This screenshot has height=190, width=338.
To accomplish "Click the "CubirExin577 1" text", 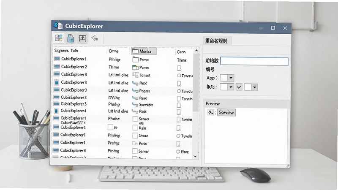I will [x=73, y=122].
